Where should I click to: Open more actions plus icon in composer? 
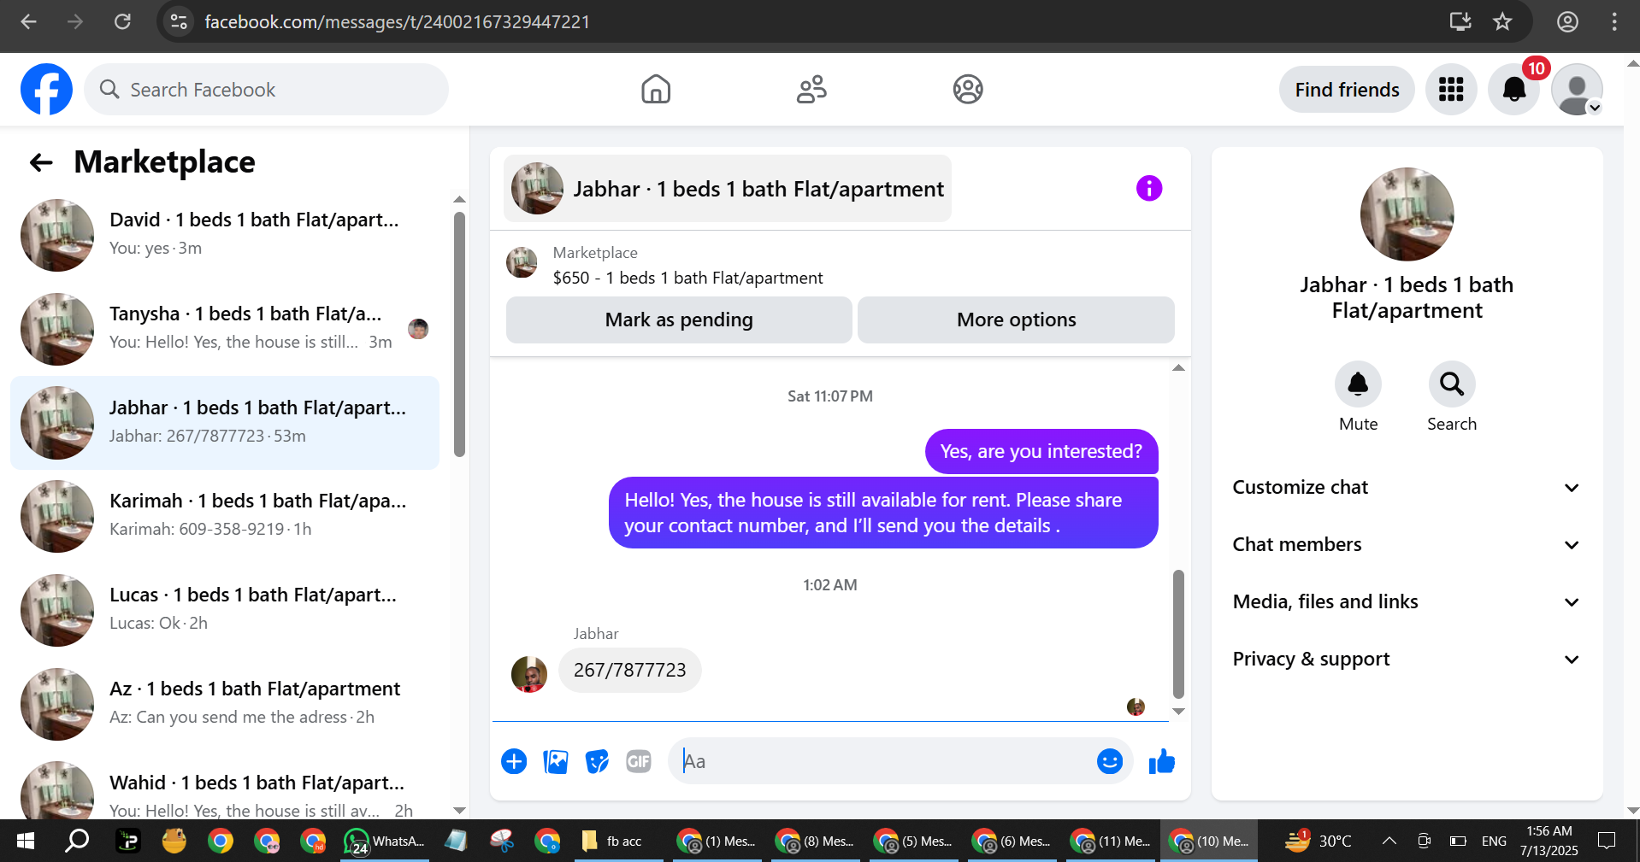pyautogui.click(x=514, y=761)
